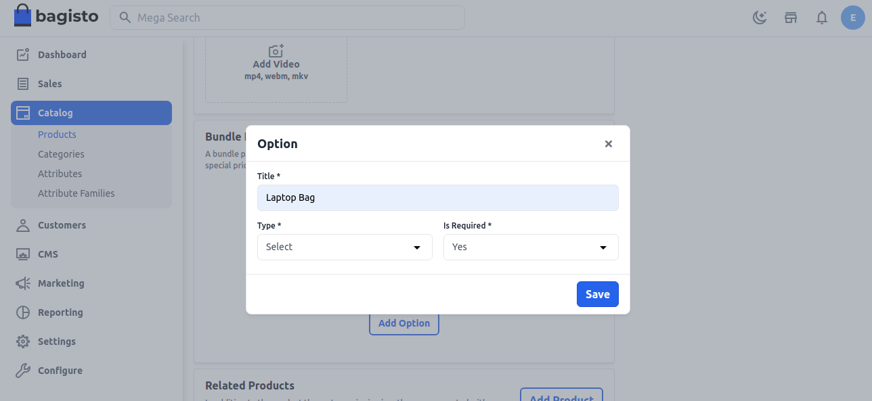Toggle dark mode moon icon
This screenshot has height=401, width=872.
pyautogui.click(x=760, y=18)
